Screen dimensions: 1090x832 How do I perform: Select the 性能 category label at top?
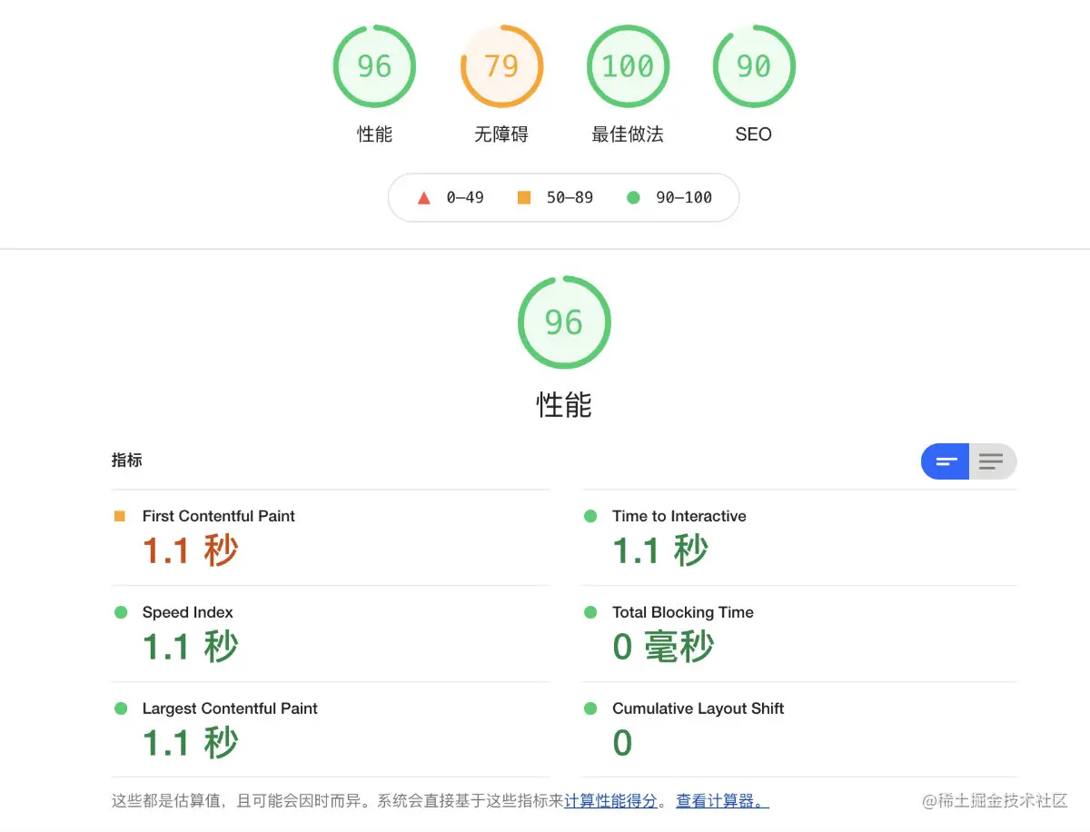(x=374, y=134)
